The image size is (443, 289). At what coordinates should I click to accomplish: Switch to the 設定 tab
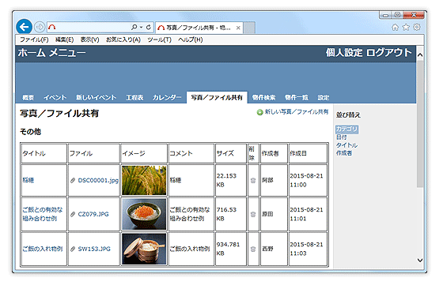point(324,98)
